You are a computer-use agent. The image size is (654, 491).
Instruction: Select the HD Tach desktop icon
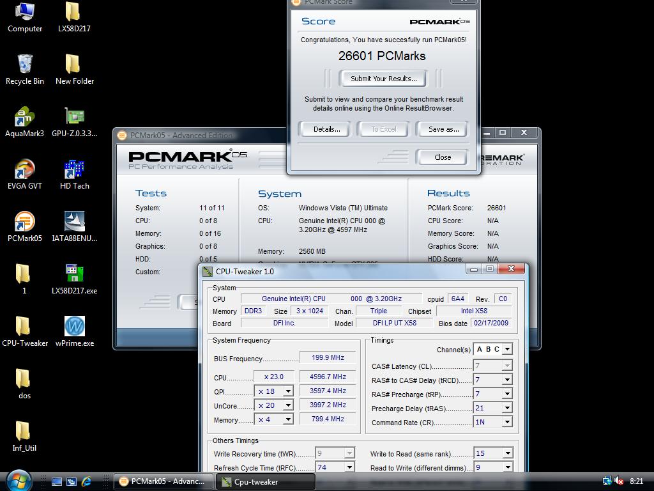click(x=74, y=175)
